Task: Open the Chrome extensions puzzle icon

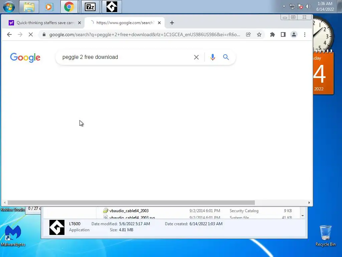Action: point(272,34)
